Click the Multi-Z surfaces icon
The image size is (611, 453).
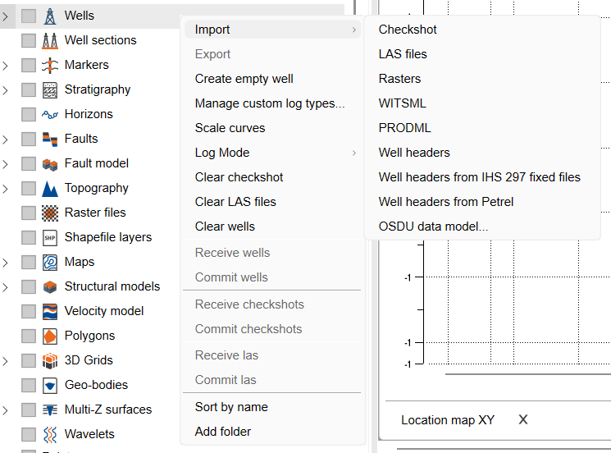(x=50, y=410)
